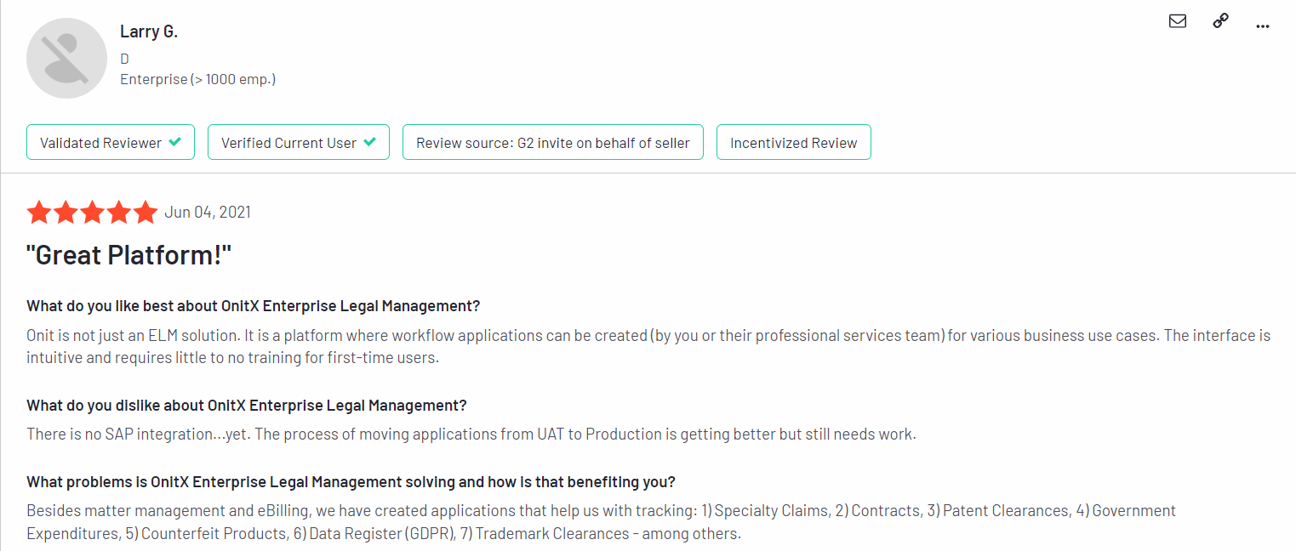Click the Review source G2 invite badge
The height and width of the screenshot is (551, 1296).
(x=553, y=142)
